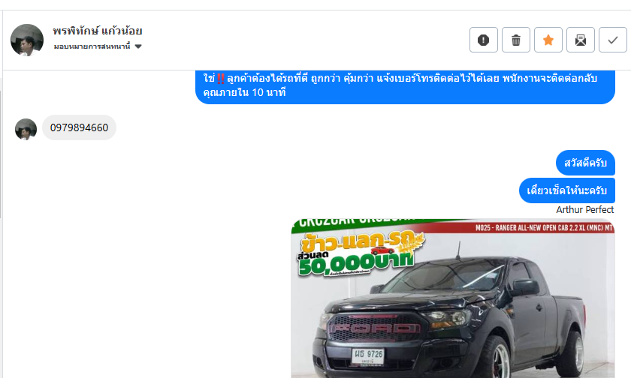Delete conversation using trash can icon

point(516,40)
